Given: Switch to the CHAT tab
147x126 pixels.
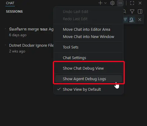Looking at the screenshot, I should (x=10, y=3).
